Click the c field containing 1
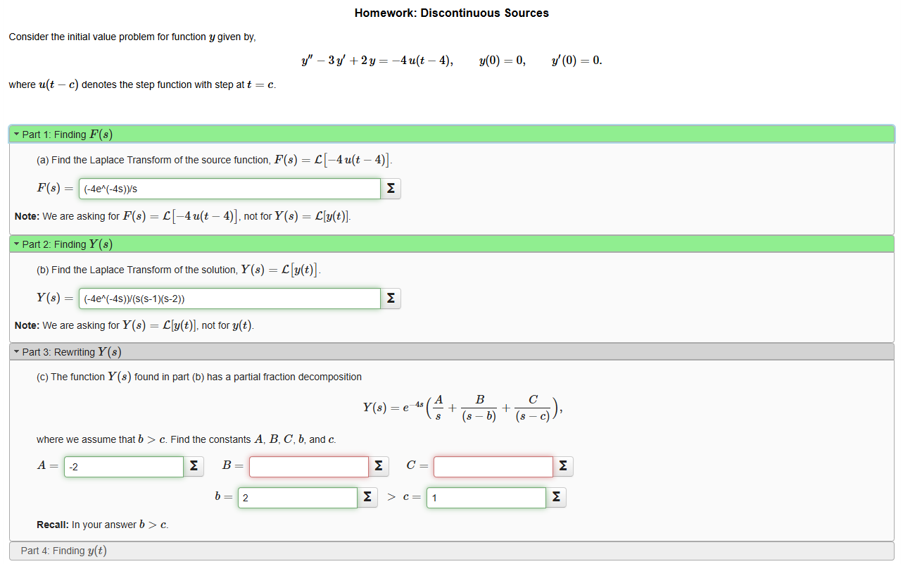 pyautogui.click(x=486, y=497)
